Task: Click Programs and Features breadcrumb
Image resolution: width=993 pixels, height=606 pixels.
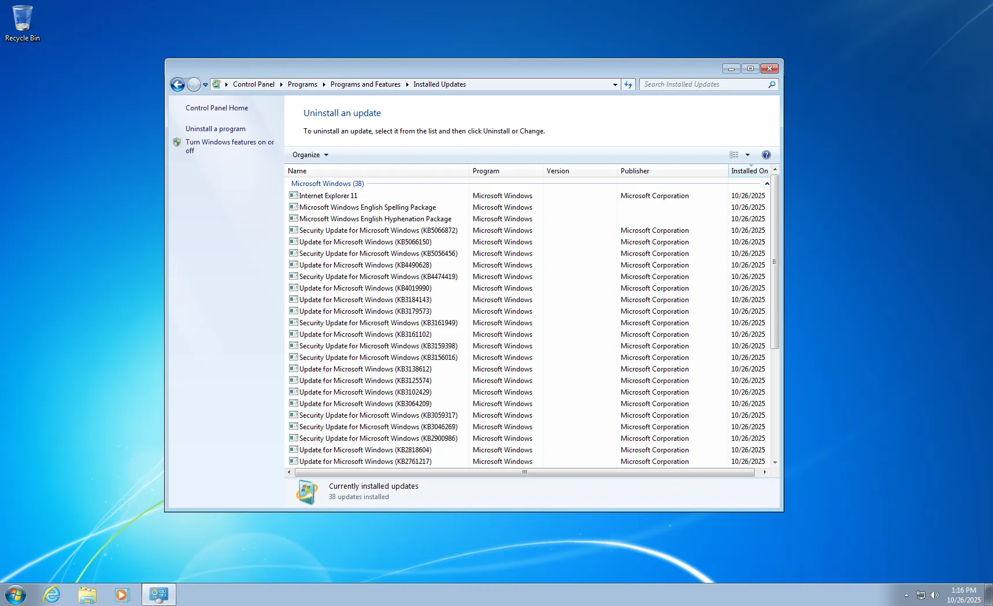Action: click(x=365, y=84)
